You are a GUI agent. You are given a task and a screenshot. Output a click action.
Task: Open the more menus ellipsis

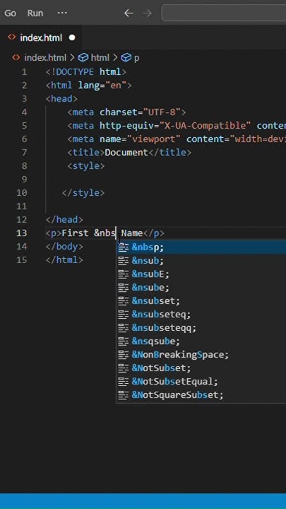click(x=62, y=13)
